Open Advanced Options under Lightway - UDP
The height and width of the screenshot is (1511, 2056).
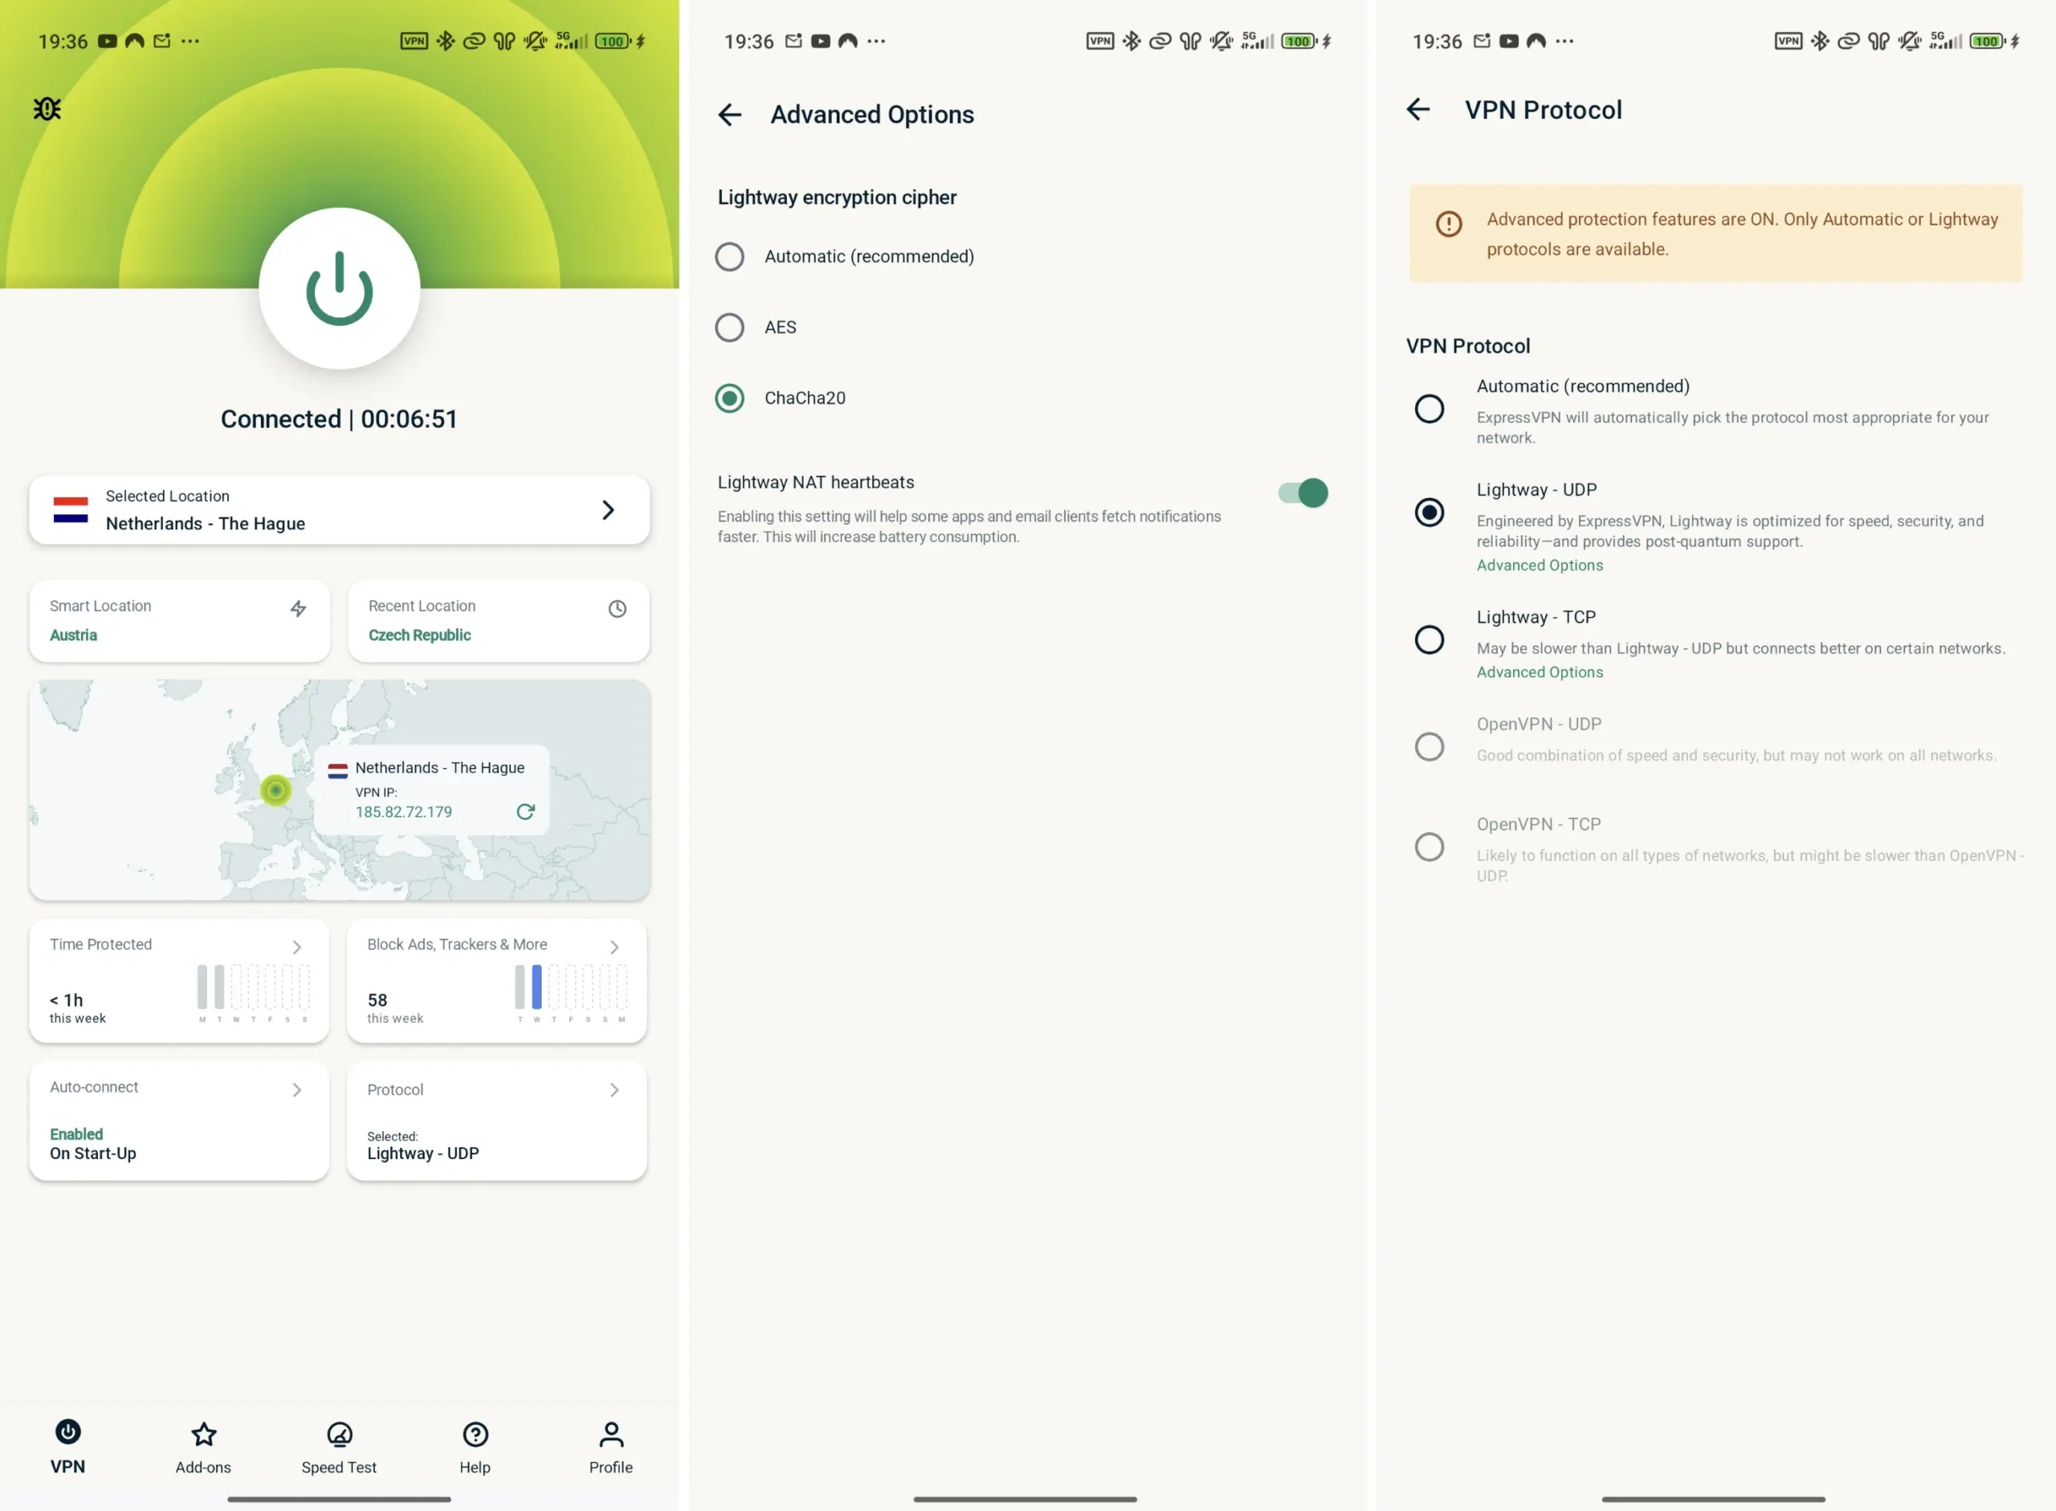pyautogui.click(x=1540, y=566)
